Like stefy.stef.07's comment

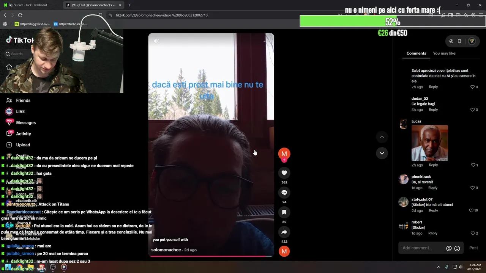(471, 210)
